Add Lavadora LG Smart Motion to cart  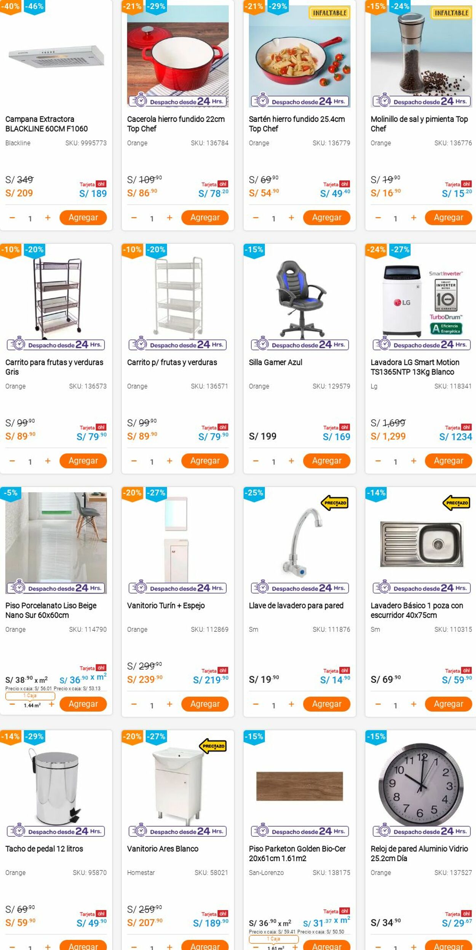(x=449, y=461)
